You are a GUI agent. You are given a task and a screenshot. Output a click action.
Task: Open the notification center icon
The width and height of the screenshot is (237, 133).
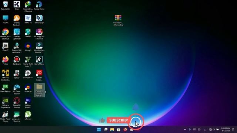pyautogui.click(x=233, y=129)
